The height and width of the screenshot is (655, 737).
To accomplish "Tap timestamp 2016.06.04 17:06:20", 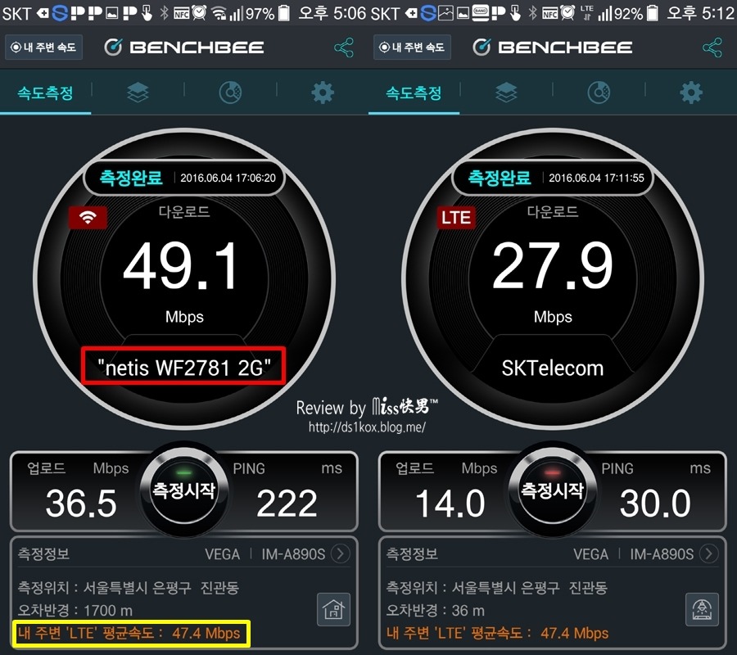I will 228,178.
